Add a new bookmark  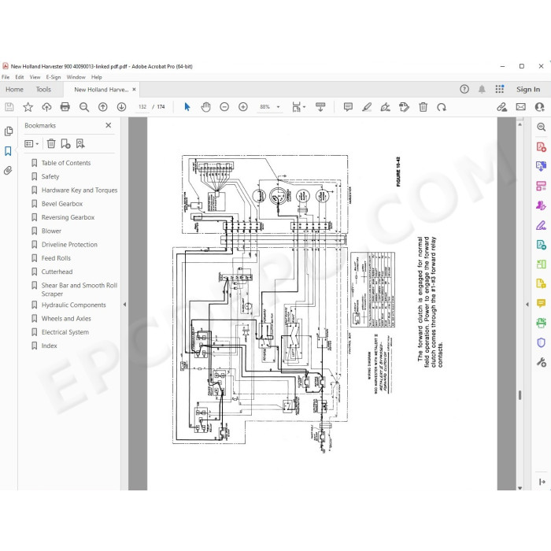[x=65, y=143]
